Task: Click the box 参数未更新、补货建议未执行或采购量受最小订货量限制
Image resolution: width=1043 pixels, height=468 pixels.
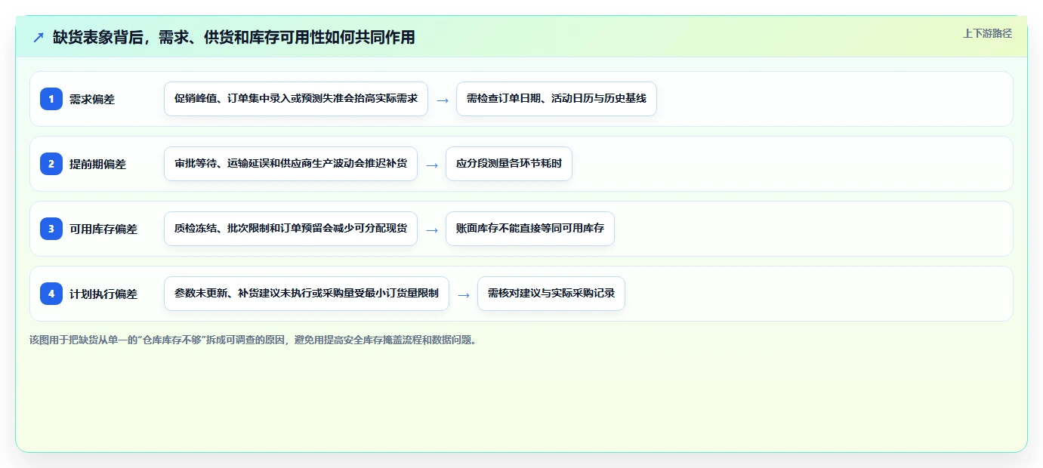Action: click(x=307, y=294)
